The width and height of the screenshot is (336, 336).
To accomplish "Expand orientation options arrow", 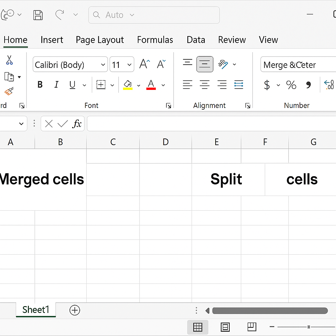I will tap(234, 64).
